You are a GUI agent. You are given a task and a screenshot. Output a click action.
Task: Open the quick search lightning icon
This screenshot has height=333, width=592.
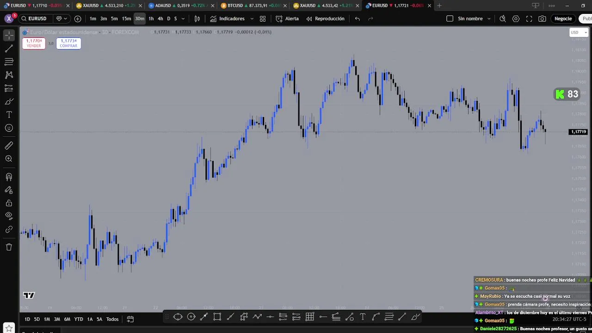tap(503, 18)
